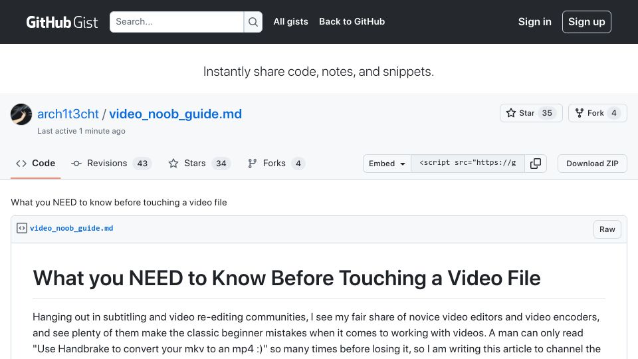Expand the Embed dropdown
The image size is (638, 359).
[387, 164]
